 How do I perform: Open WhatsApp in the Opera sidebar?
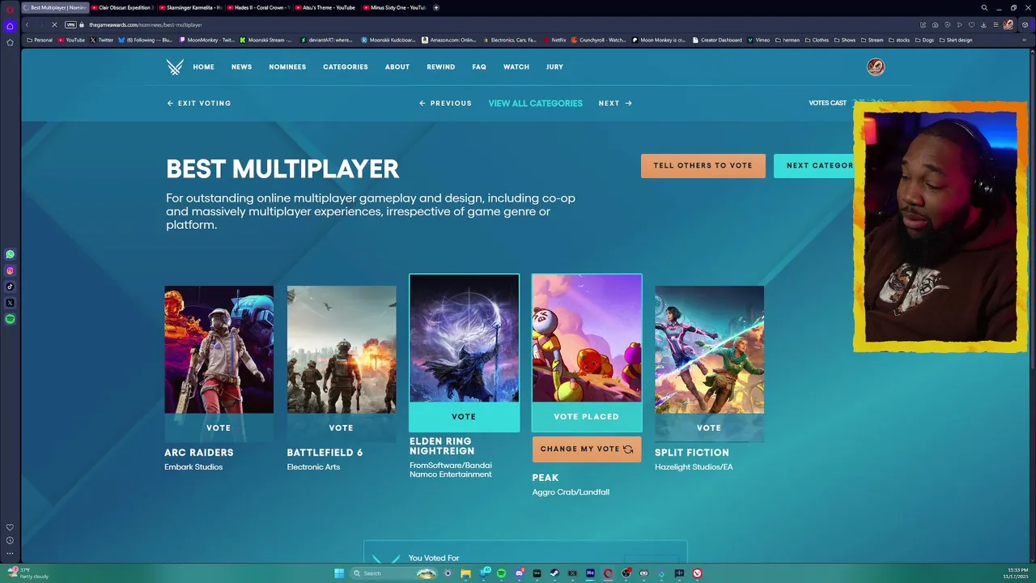(x=10, y=254)
